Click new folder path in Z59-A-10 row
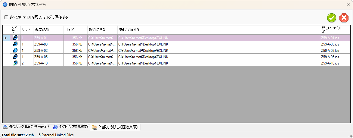 (x=218, y=63)
